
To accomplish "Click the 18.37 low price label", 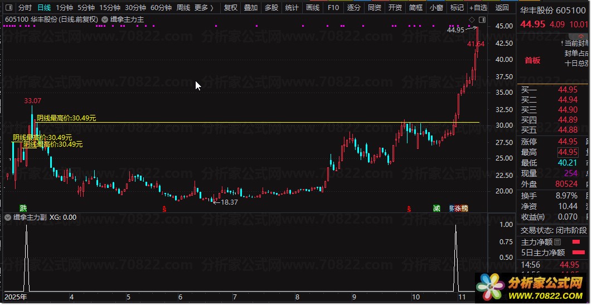I will click(229, 202).
